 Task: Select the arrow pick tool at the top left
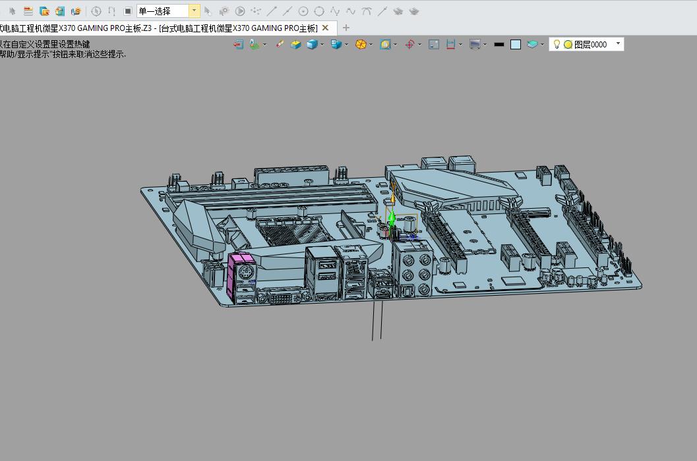pos(12,11)
